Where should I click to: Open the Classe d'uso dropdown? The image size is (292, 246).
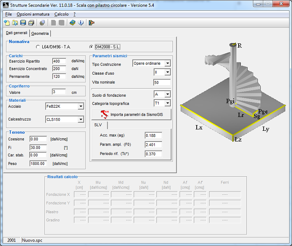(x=168, y=72)
